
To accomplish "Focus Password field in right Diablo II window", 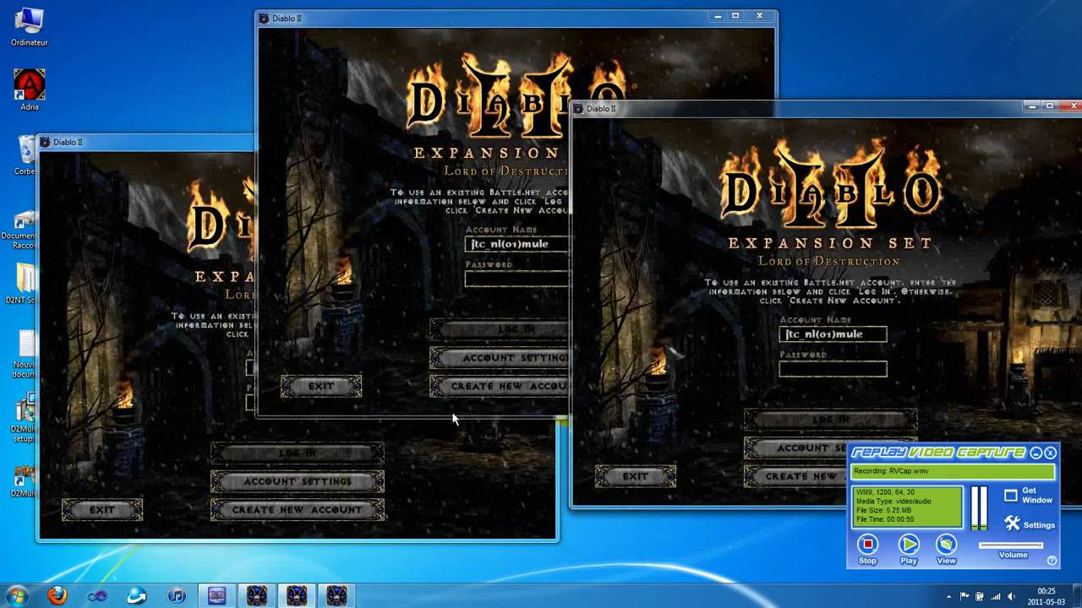I will coord(833,369).
